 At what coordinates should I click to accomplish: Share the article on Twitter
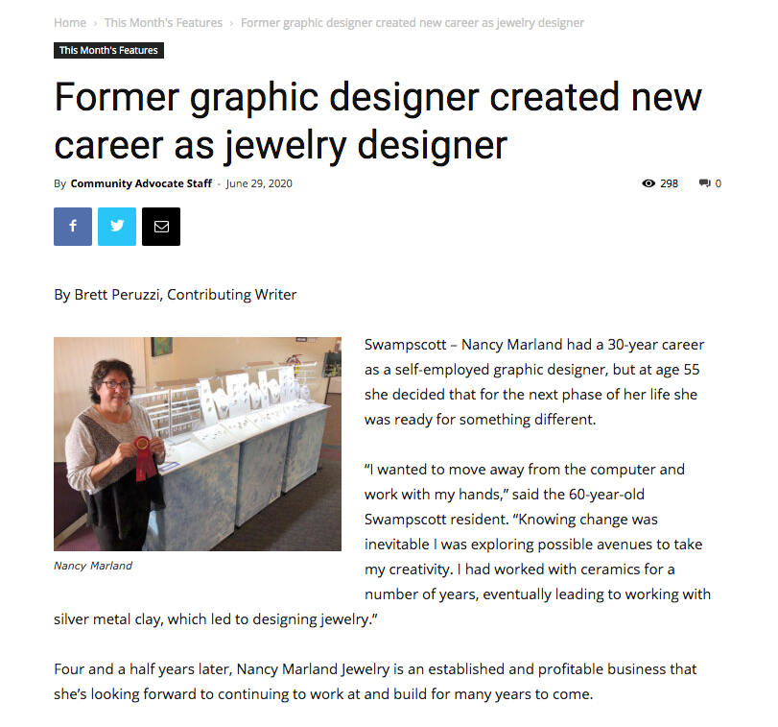[x=117, y=227]
